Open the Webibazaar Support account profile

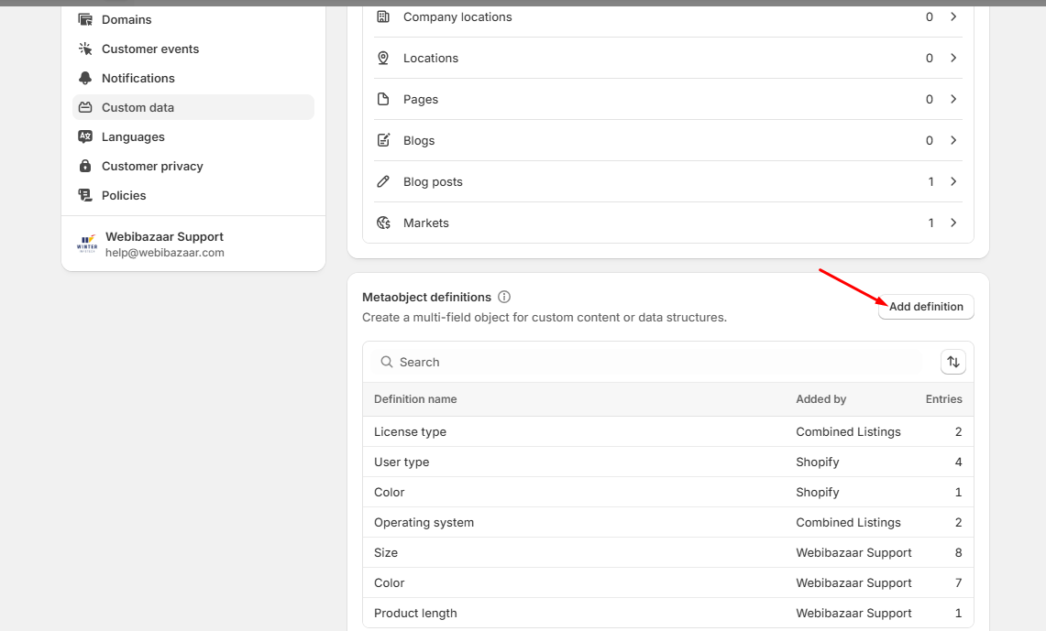click(x=164, y=244)
